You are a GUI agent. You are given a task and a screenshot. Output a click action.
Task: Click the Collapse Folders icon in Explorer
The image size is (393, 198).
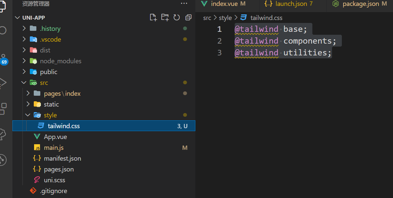[x=188, y=17]
